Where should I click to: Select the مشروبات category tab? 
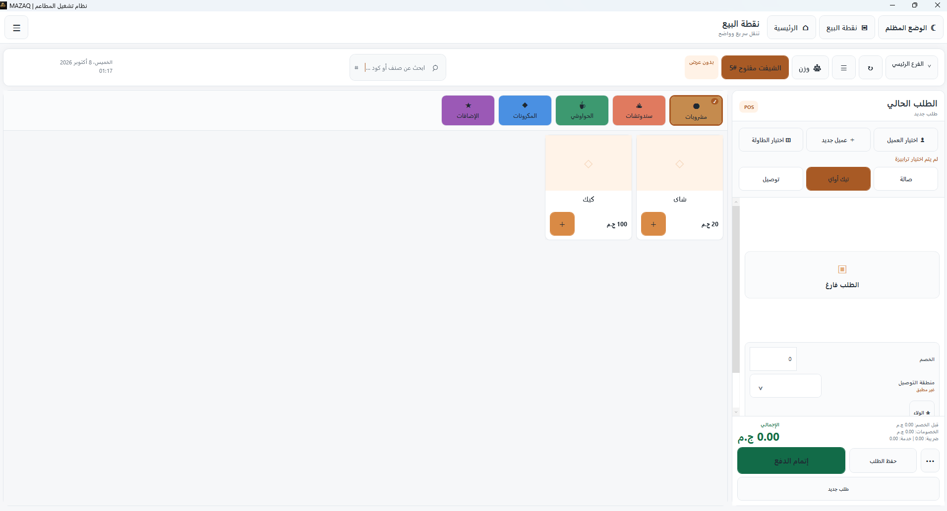696,110
